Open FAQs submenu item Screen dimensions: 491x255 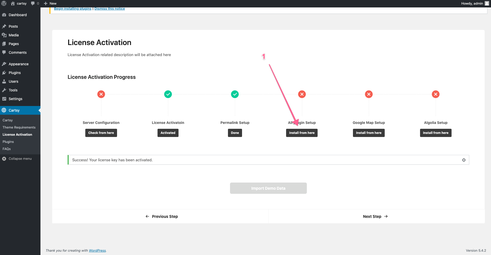[20, 149]
